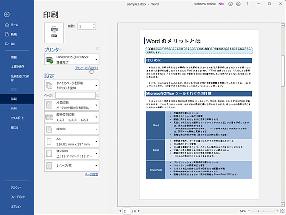Choose 閉じる in the sidebar
The height and width of the screenshot is (215, 286).
(x=14, y=128)
